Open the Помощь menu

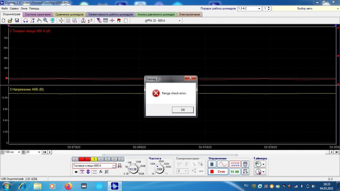pyautogui.click(x=34, y=8)
